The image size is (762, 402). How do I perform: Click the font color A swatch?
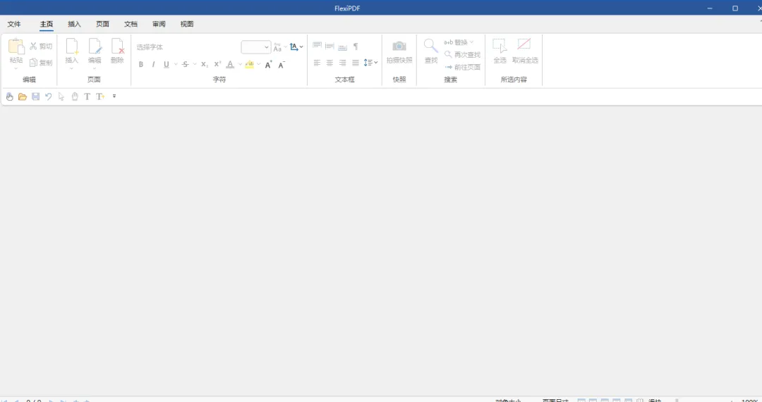[x=230, y=65]
